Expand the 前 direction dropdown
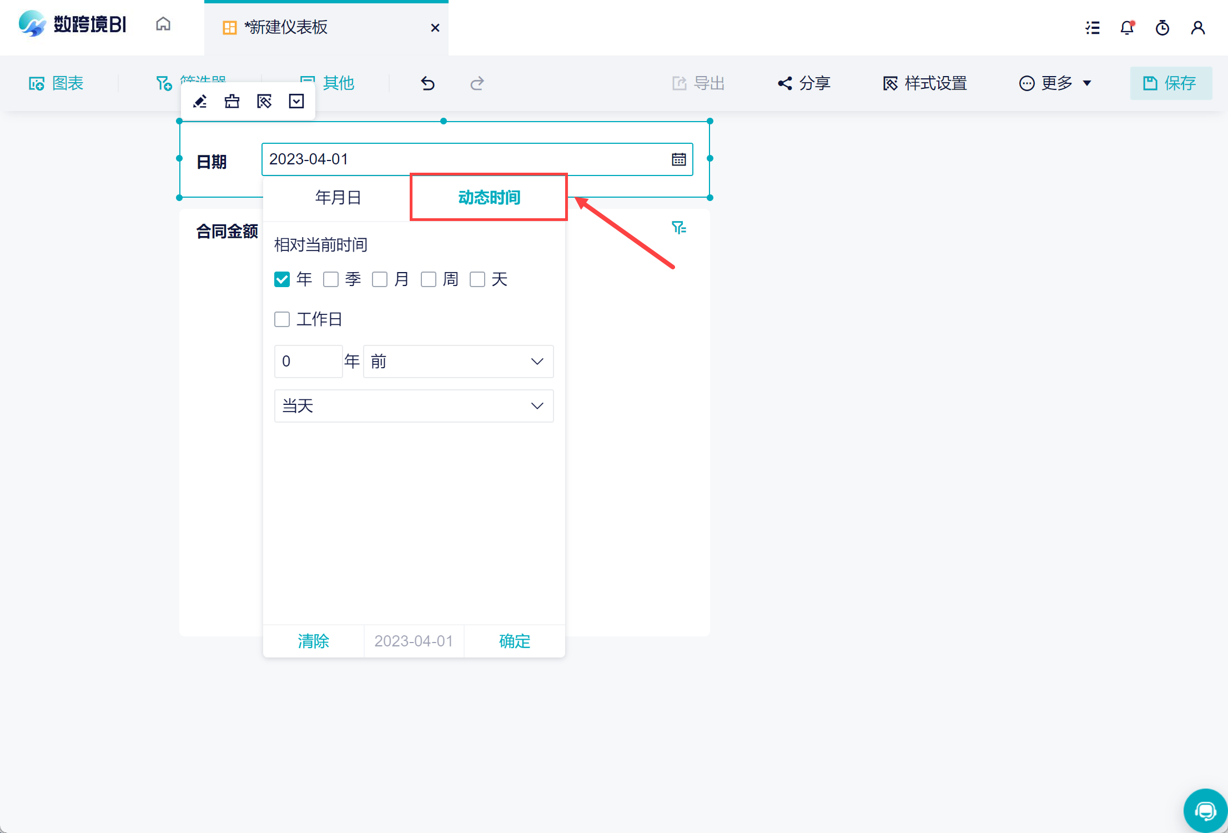1228x833 pixels. click(x=458, y=362)
